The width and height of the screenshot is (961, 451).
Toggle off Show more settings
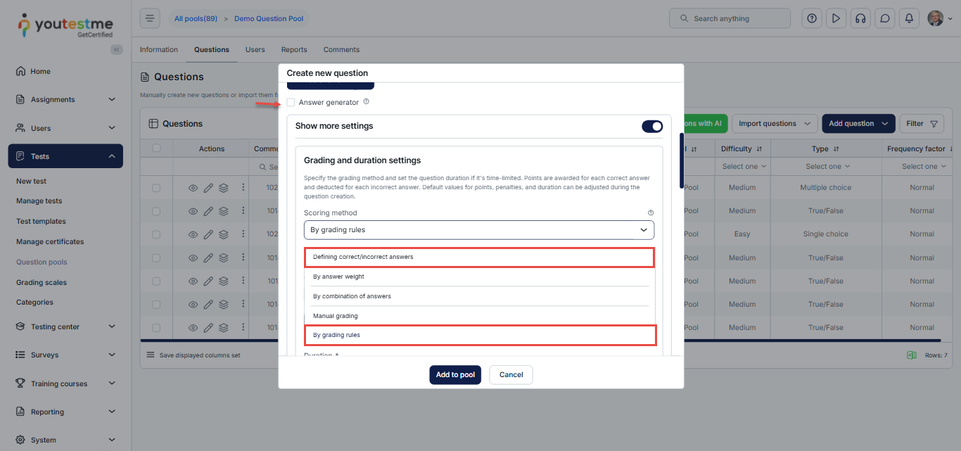point(652,127)
